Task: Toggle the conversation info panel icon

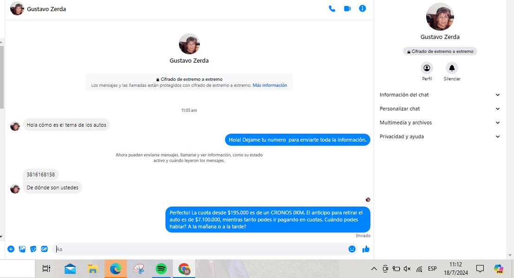Action: [362, 8]
